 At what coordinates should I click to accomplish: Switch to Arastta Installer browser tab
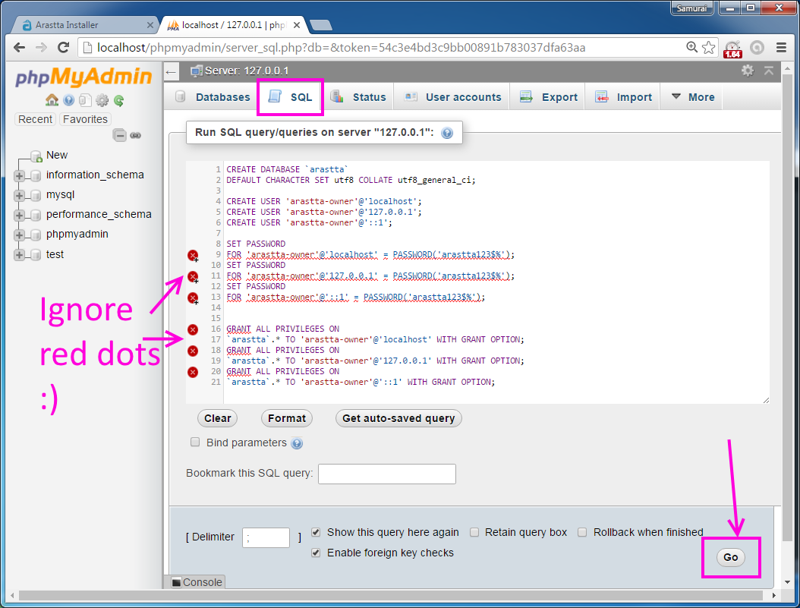tap(84, 25)
